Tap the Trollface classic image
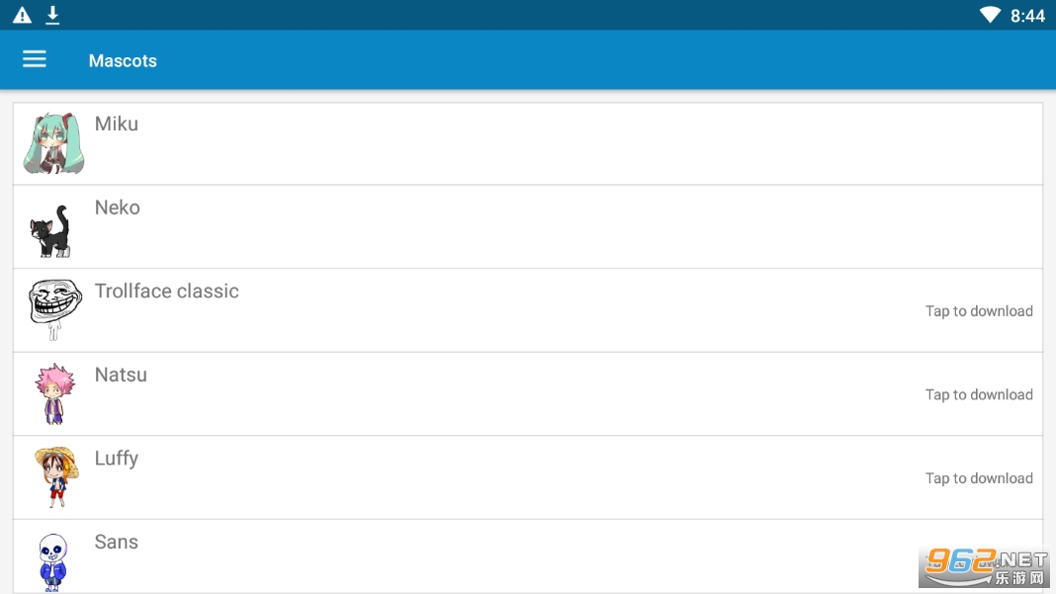The image size is (1056, 594). tap(54, 308)
